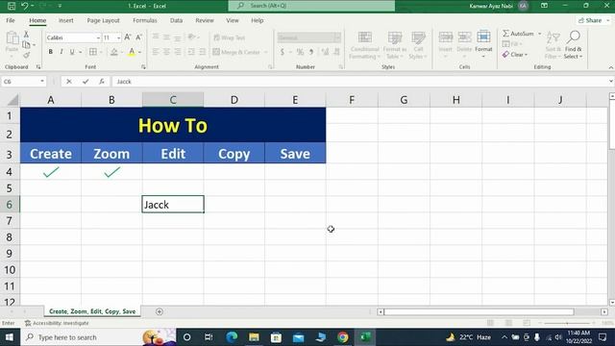
Task: Expand the Font dialog launcher
Action: pos(143,67)
